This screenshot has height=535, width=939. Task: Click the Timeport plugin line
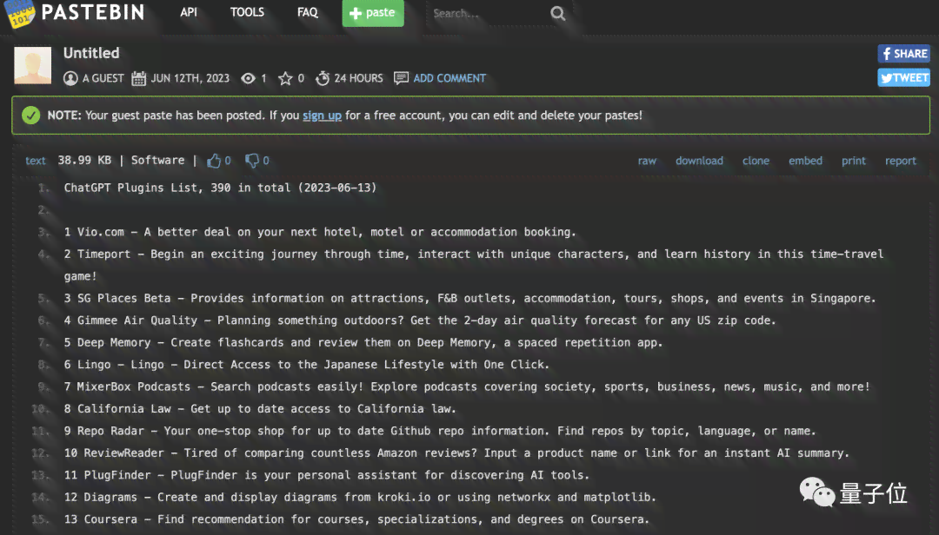(474, 265)
